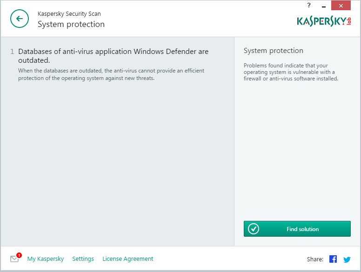The height and width of the screenshot is (272, 361).
Task: Close the Kaspersky Security Scan window
Action: [x=341, y=6]
